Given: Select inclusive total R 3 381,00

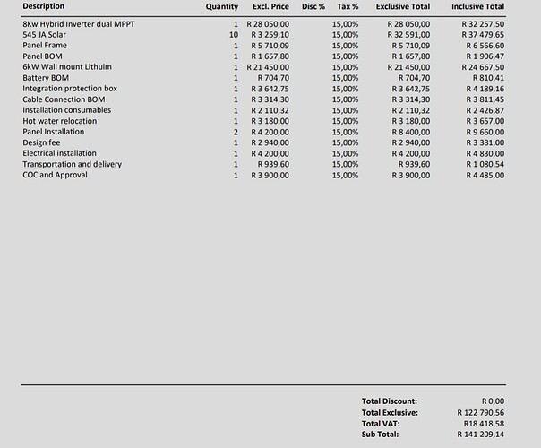Looking at the screenshot, I should (x=485, y=142).
